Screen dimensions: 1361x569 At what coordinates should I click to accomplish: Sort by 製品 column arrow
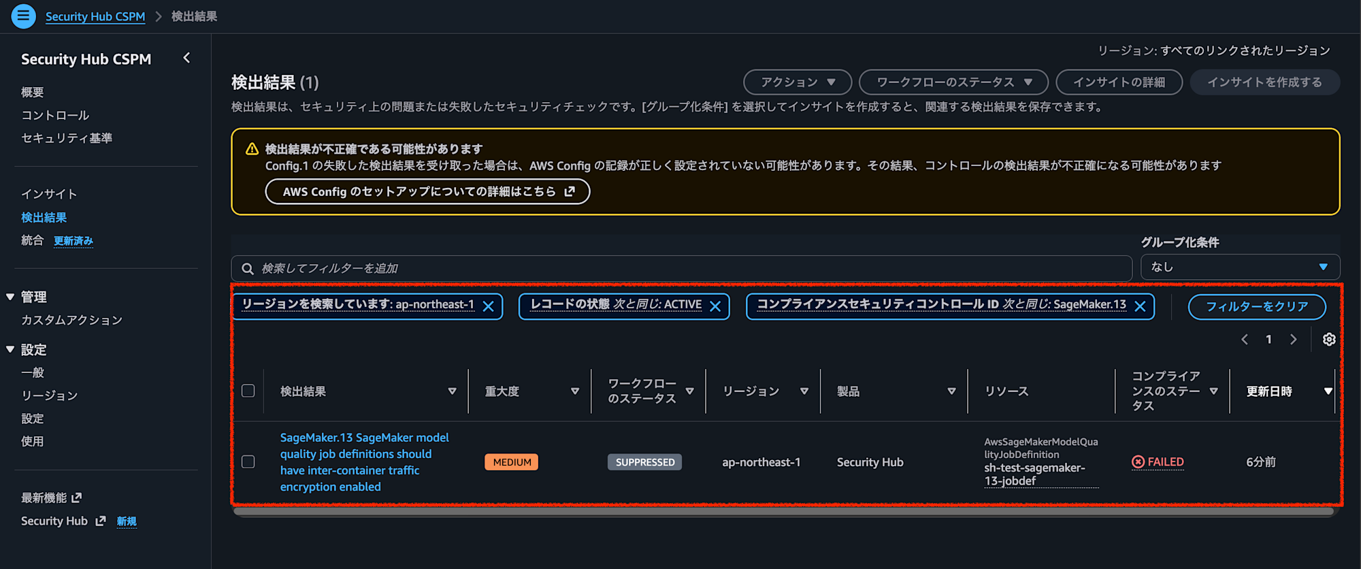pos(951,391)
